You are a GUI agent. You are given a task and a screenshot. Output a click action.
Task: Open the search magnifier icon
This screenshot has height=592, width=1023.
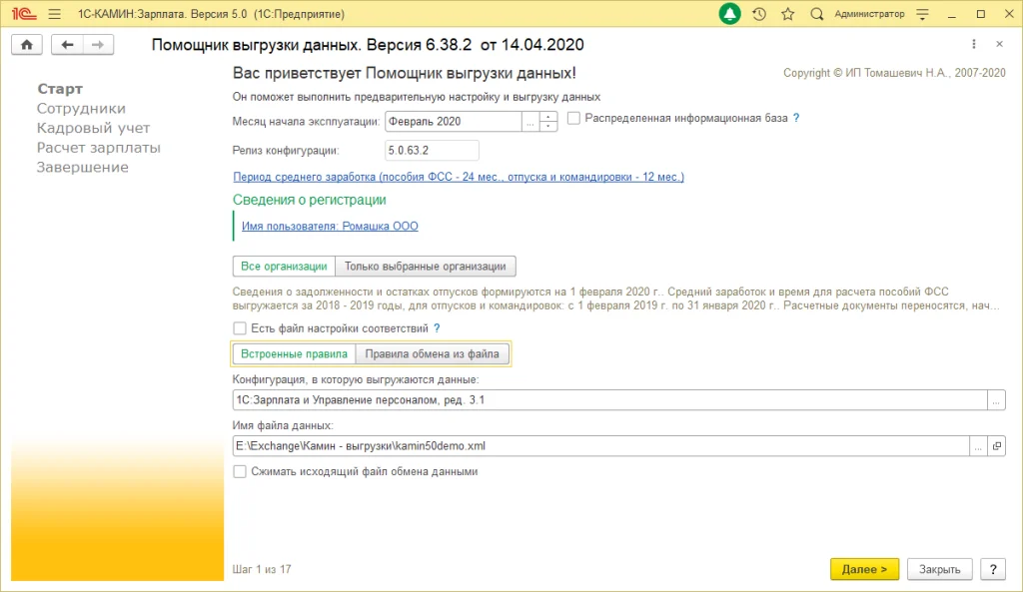816,14
